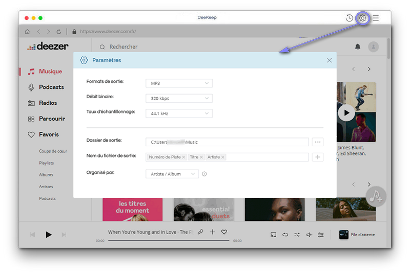Open Parcourir in the sidebar

pyautogui.click(x=46, y=119)
